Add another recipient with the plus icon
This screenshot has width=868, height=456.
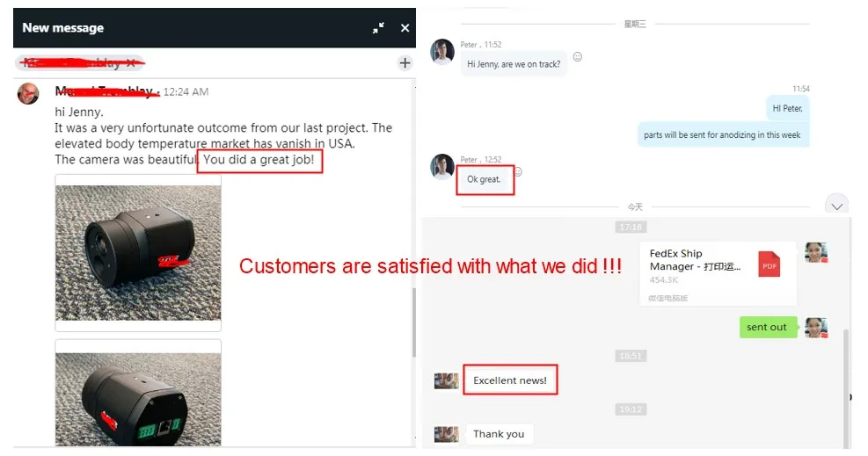point(405,63)
